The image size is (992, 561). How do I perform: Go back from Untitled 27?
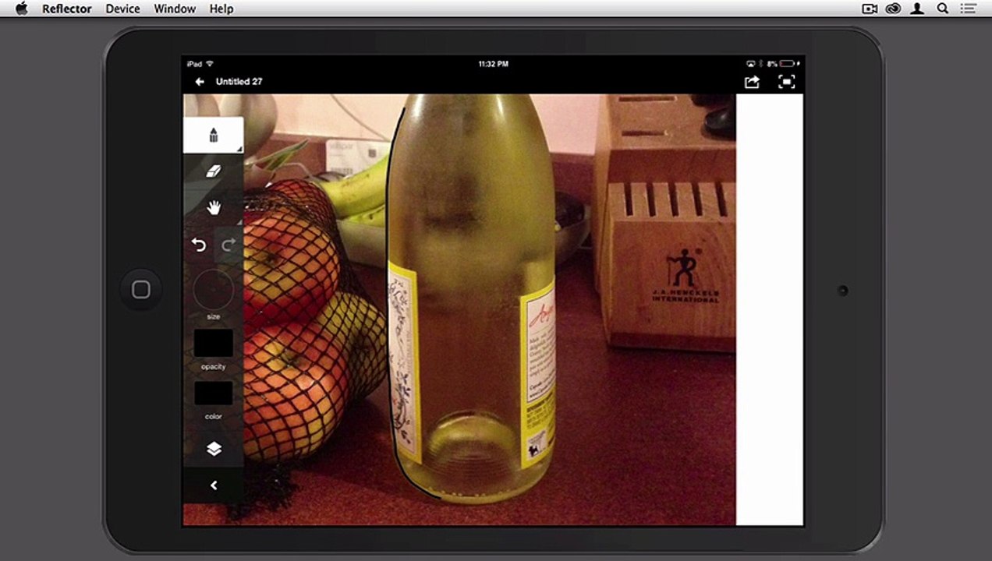pyautogui.click(x=200, y=82)
